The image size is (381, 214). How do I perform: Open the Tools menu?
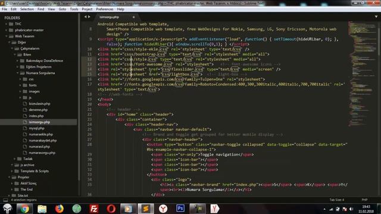point(74,10)
